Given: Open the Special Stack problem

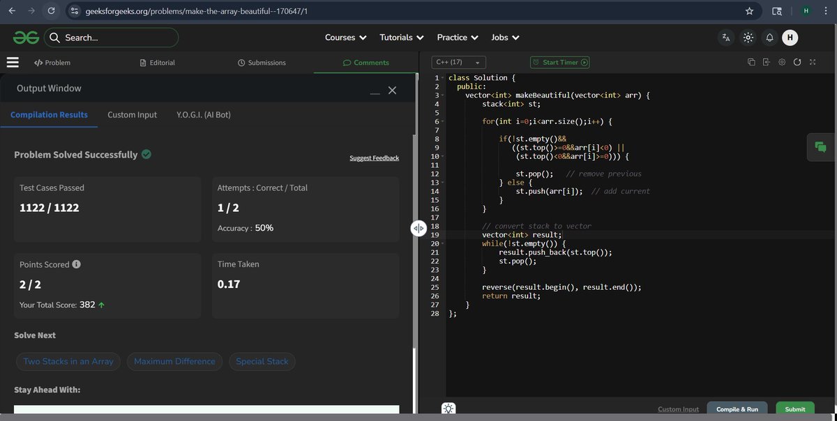Looking at the screenshot, I should 262,362.
